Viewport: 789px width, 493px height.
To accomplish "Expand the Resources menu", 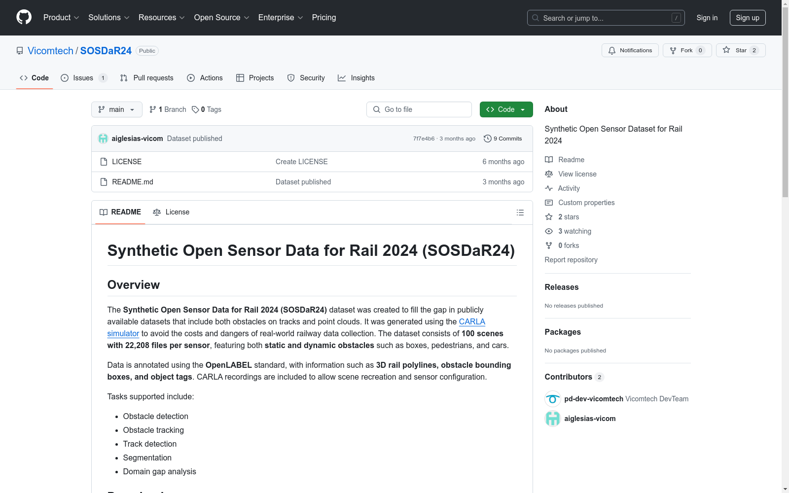I will 162,18.
